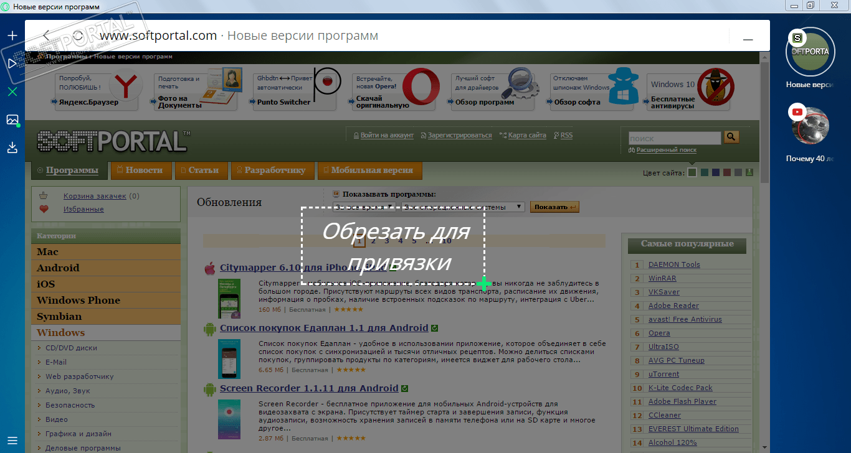Viewport: 851px width, 453px height.
Task: Click the page scrollbar up arrow
Action: (x=765, y=57)
